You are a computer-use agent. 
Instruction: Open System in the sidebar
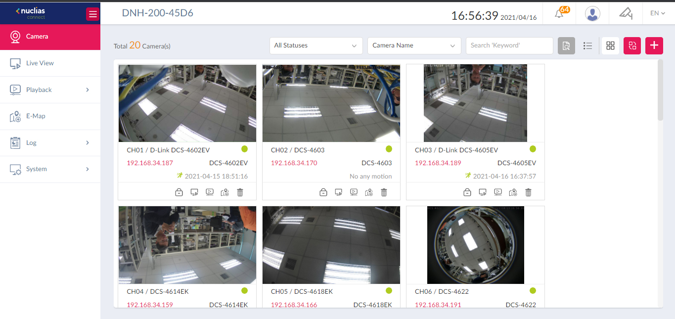pyautogui.click(x=50, y=169)
